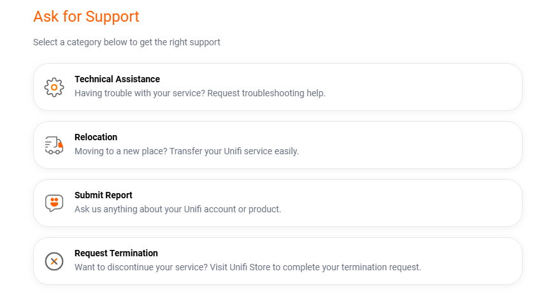The image size is (555, 306).
Task: Click the delivery truck Relocation icon
Action: pyautogui.click(x=54, y=145)
